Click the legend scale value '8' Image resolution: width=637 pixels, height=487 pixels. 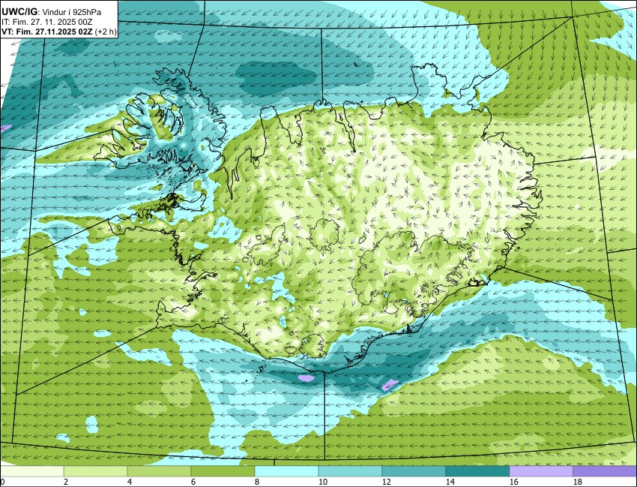tap(257, 482)
